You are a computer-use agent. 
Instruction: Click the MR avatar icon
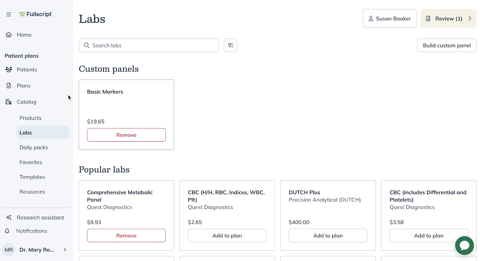9,250
